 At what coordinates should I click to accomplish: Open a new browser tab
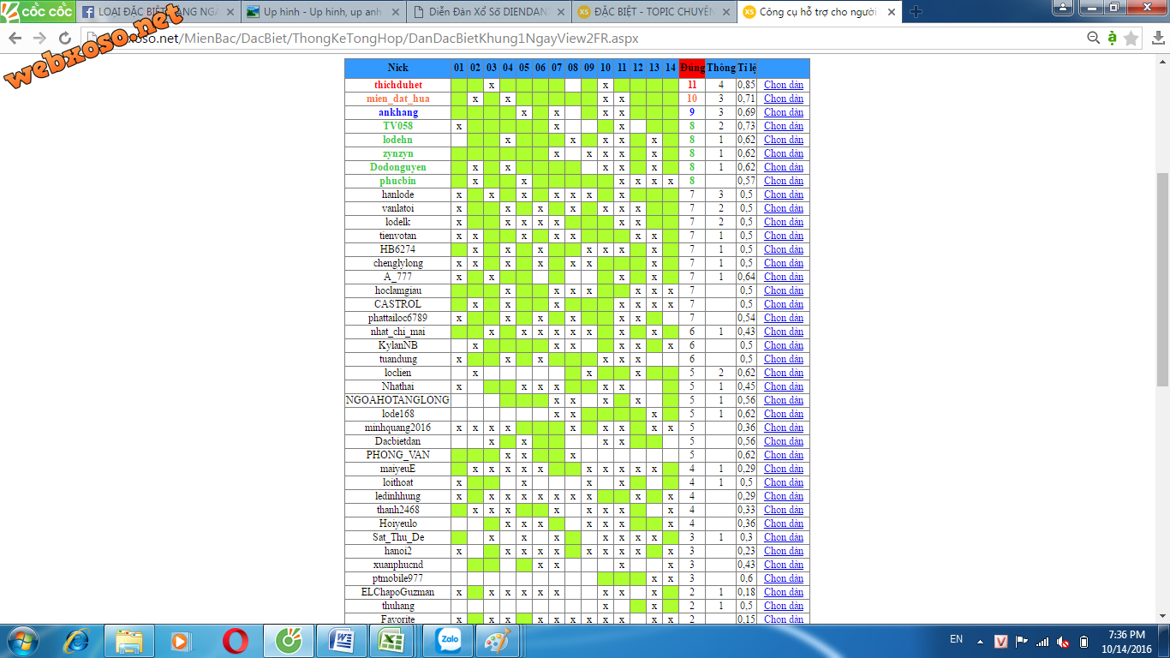tap(916, 12)
